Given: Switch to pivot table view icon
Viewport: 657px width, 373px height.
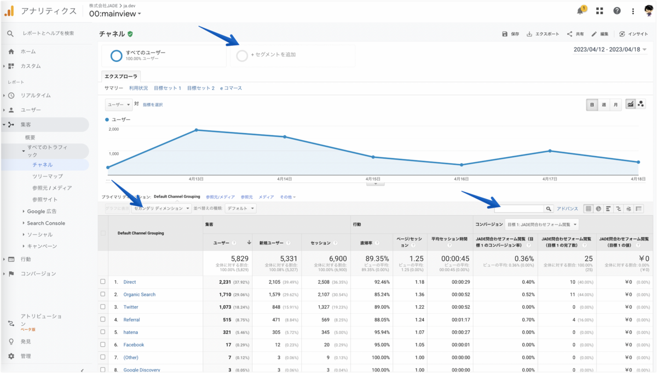Looking at the screenshot, I should click(x=638, y=209).
